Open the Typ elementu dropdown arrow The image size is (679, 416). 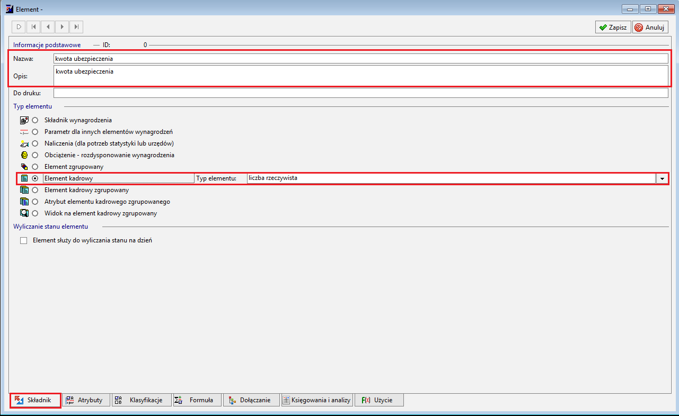(663, 178)
